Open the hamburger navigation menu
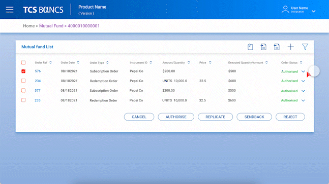 (x=10, y=10)
